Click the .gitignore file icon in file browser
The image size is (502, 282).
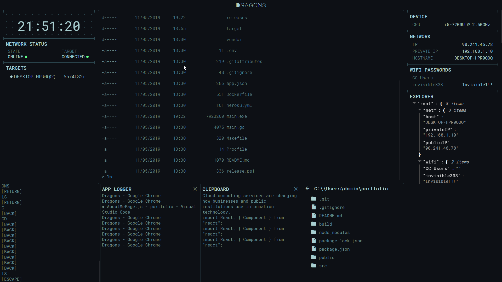tap(314, 207)
